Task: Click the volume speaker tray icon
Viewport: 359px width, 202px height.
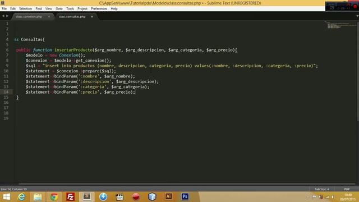Action: pos(333,197)
